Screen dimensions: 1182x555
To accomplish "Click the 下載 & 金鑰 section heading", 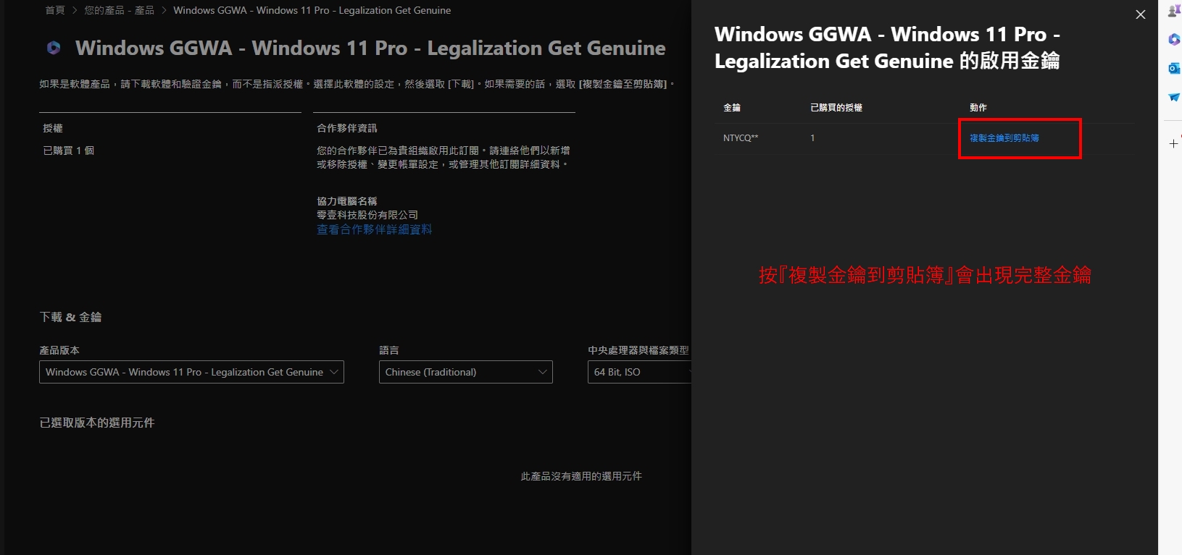I will (70, 317).
